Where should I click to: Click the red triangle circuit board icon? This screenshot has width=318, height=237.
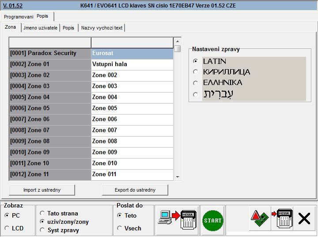point(259,219)
